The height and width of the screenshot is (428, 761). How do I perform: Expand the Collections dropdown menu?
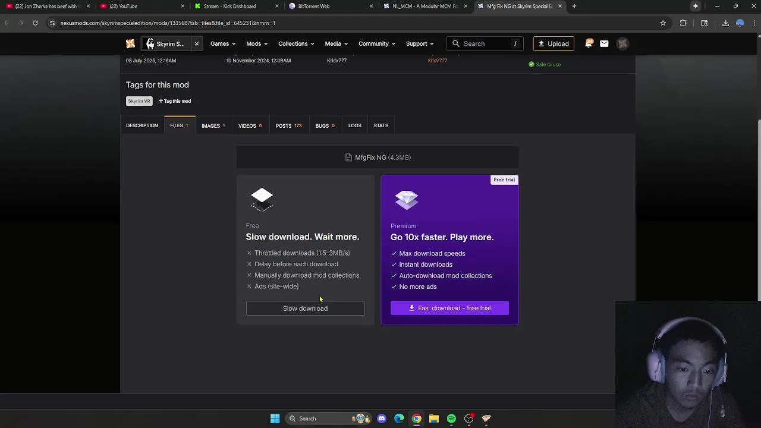[296, 43]
